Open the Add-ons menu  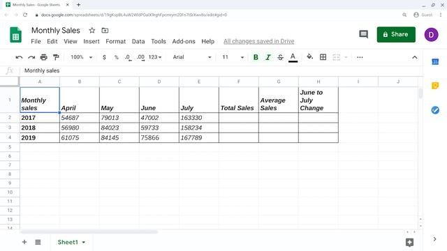(x=184, y=42)
